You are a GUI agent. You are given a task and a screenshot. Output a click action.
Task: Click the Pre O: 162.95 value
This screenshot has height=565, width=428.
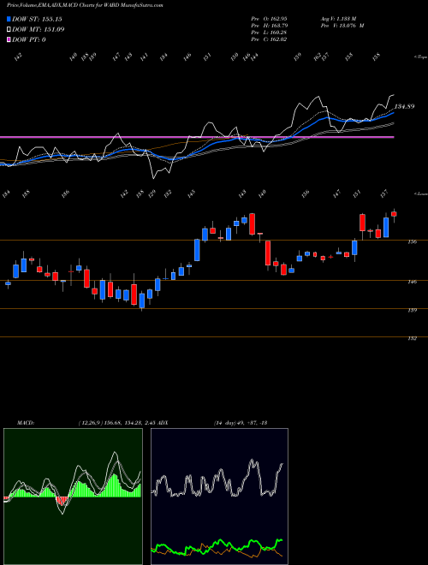[x=269, y=18]
